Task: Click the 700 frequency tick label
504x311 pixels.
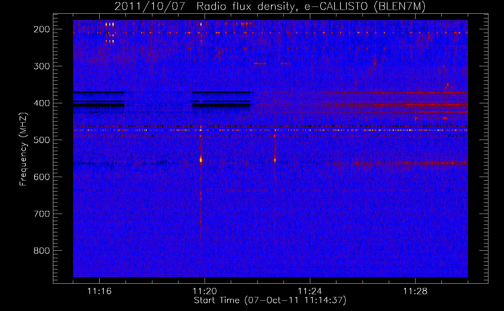Action: [x=42, y=214]
